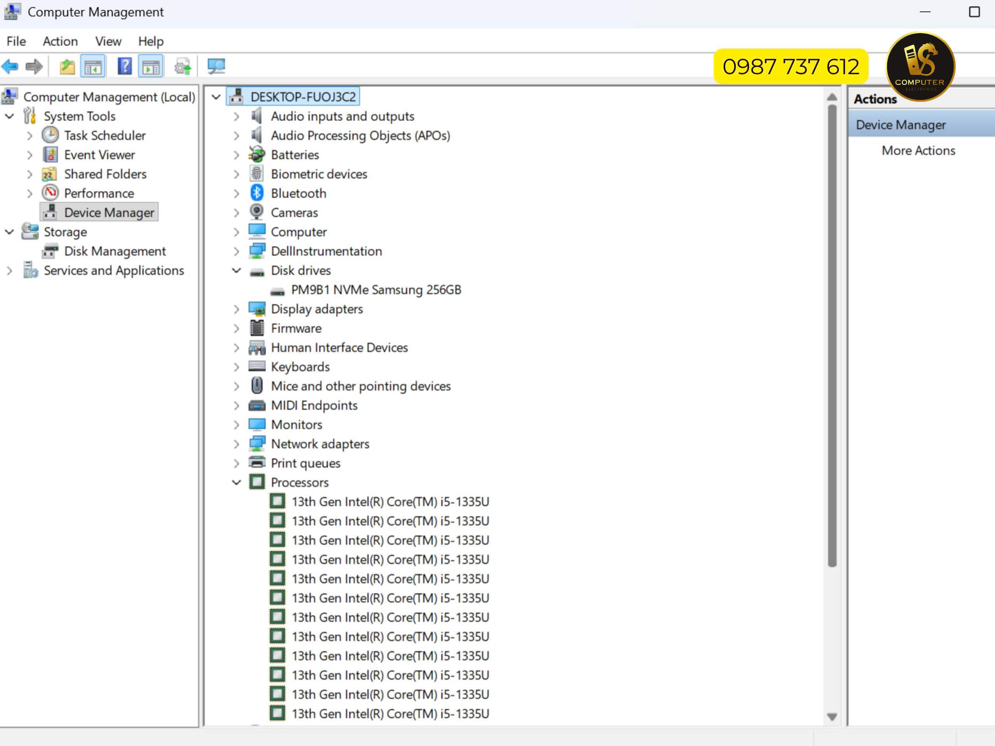Click the Performance gauge icon
The height and width of the screenshot is (746, 995).
pyautogui.click(x=50, y=193)
